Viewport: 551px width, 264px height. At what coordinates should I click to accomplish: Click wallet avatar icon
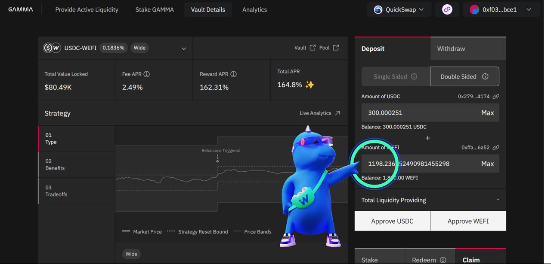[474, 9]
